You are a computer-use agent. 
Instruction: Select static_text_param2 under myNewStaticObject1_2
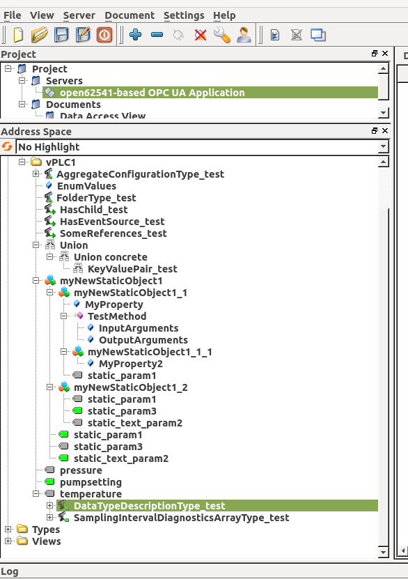click(x=135, y=423)
